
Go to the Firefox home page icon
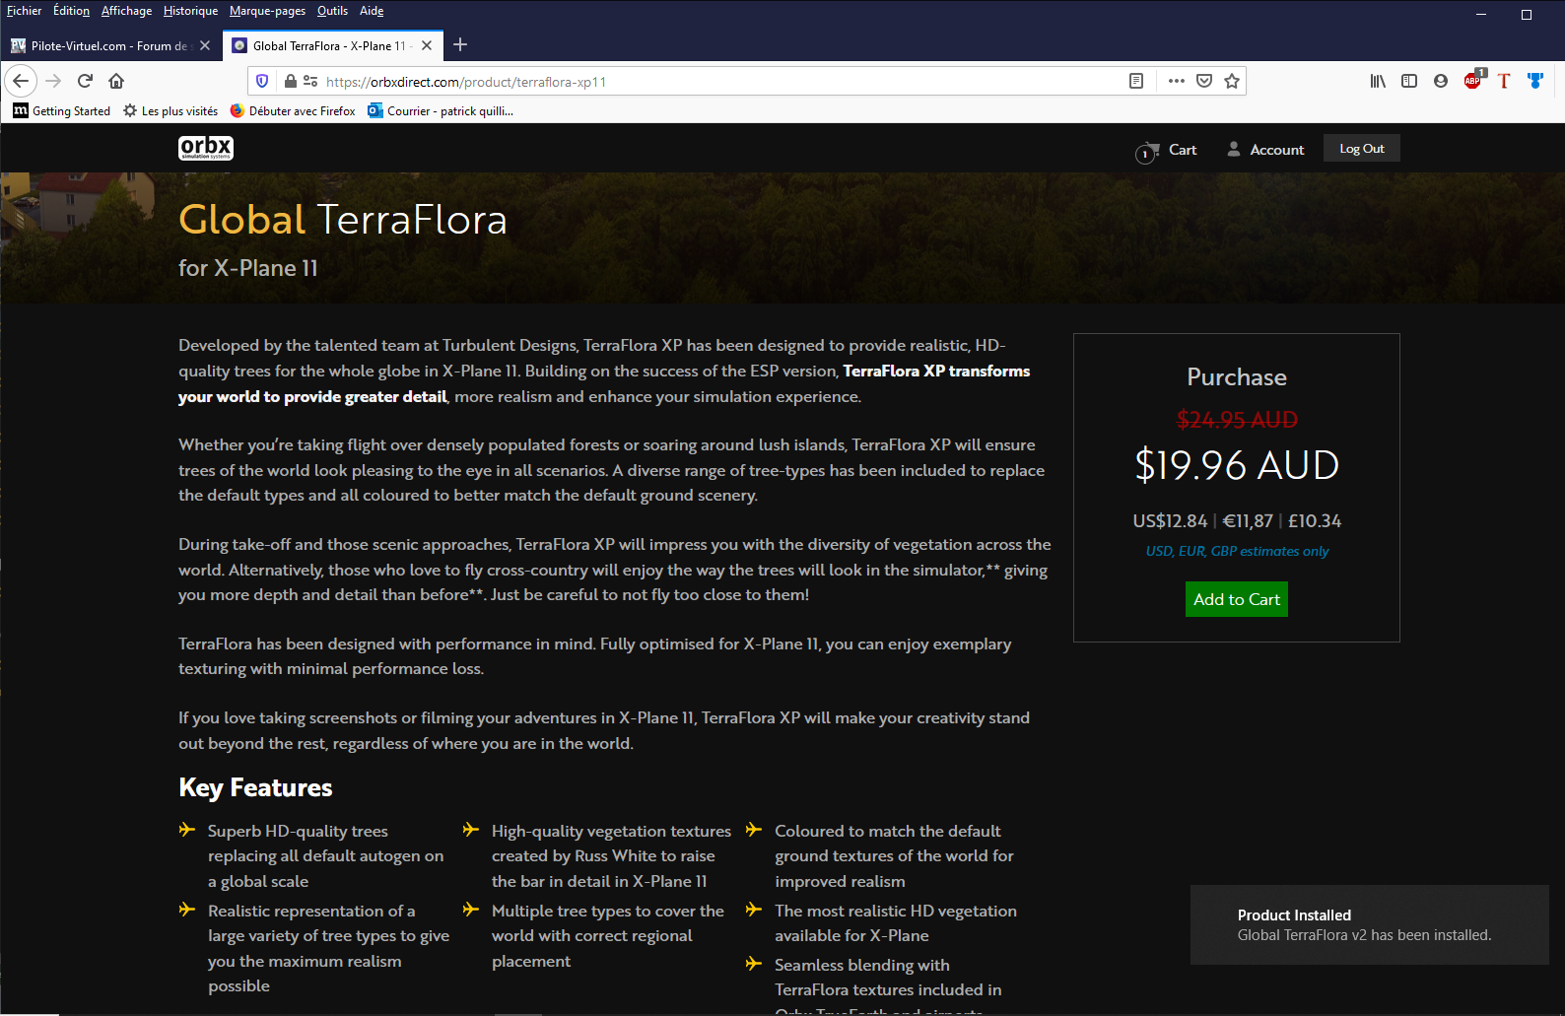(116, 81)
